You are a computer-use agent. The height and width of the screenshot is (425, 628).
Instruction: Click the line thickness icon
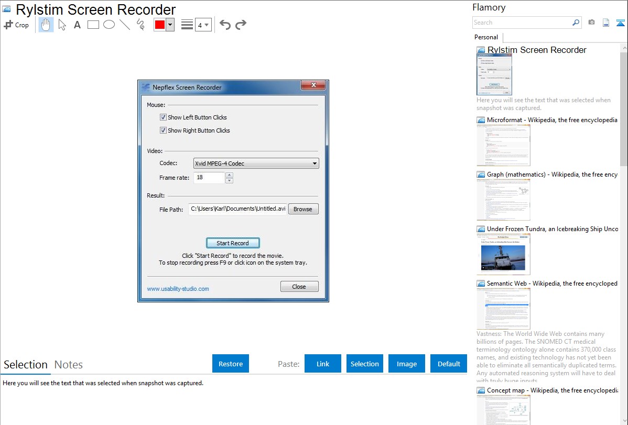coord(187,25)
